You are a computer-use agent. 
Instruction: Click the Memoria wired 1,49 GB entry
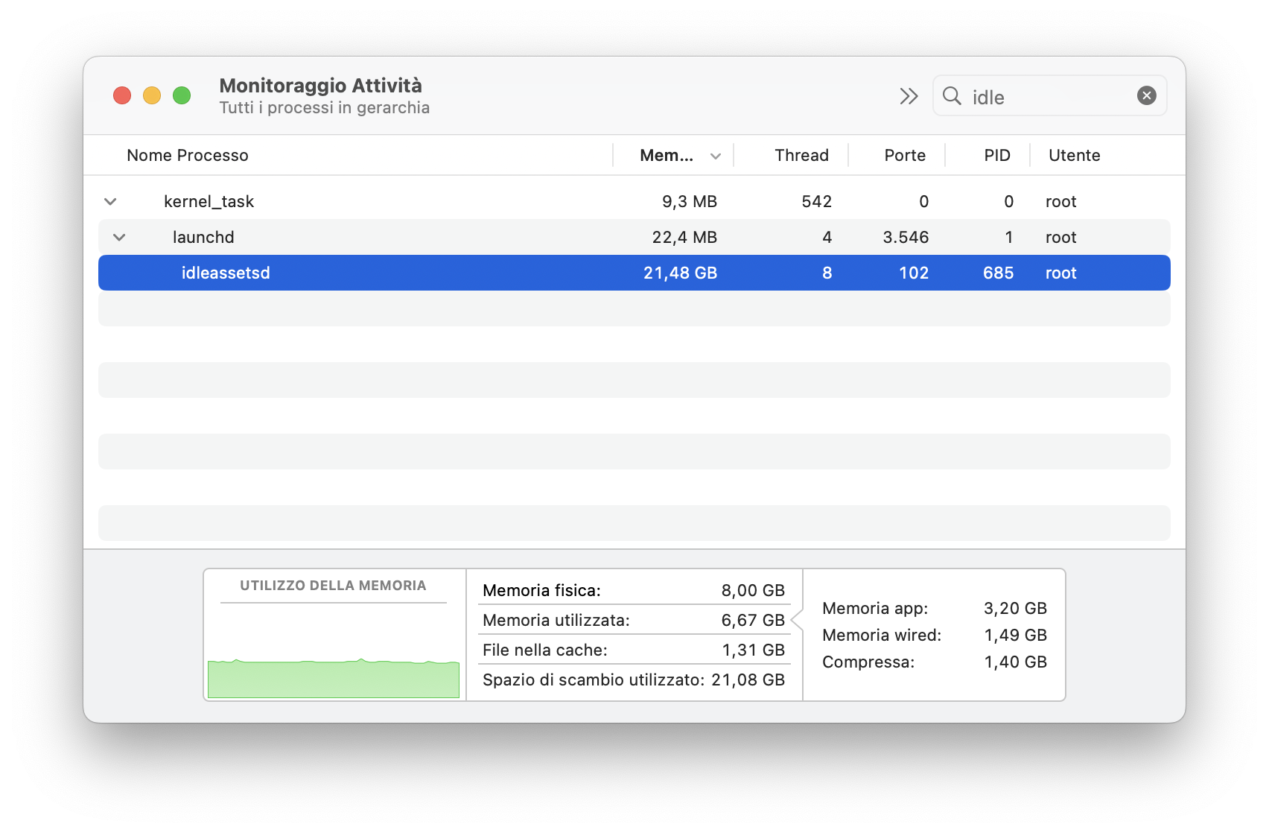[x=935, y=635]
